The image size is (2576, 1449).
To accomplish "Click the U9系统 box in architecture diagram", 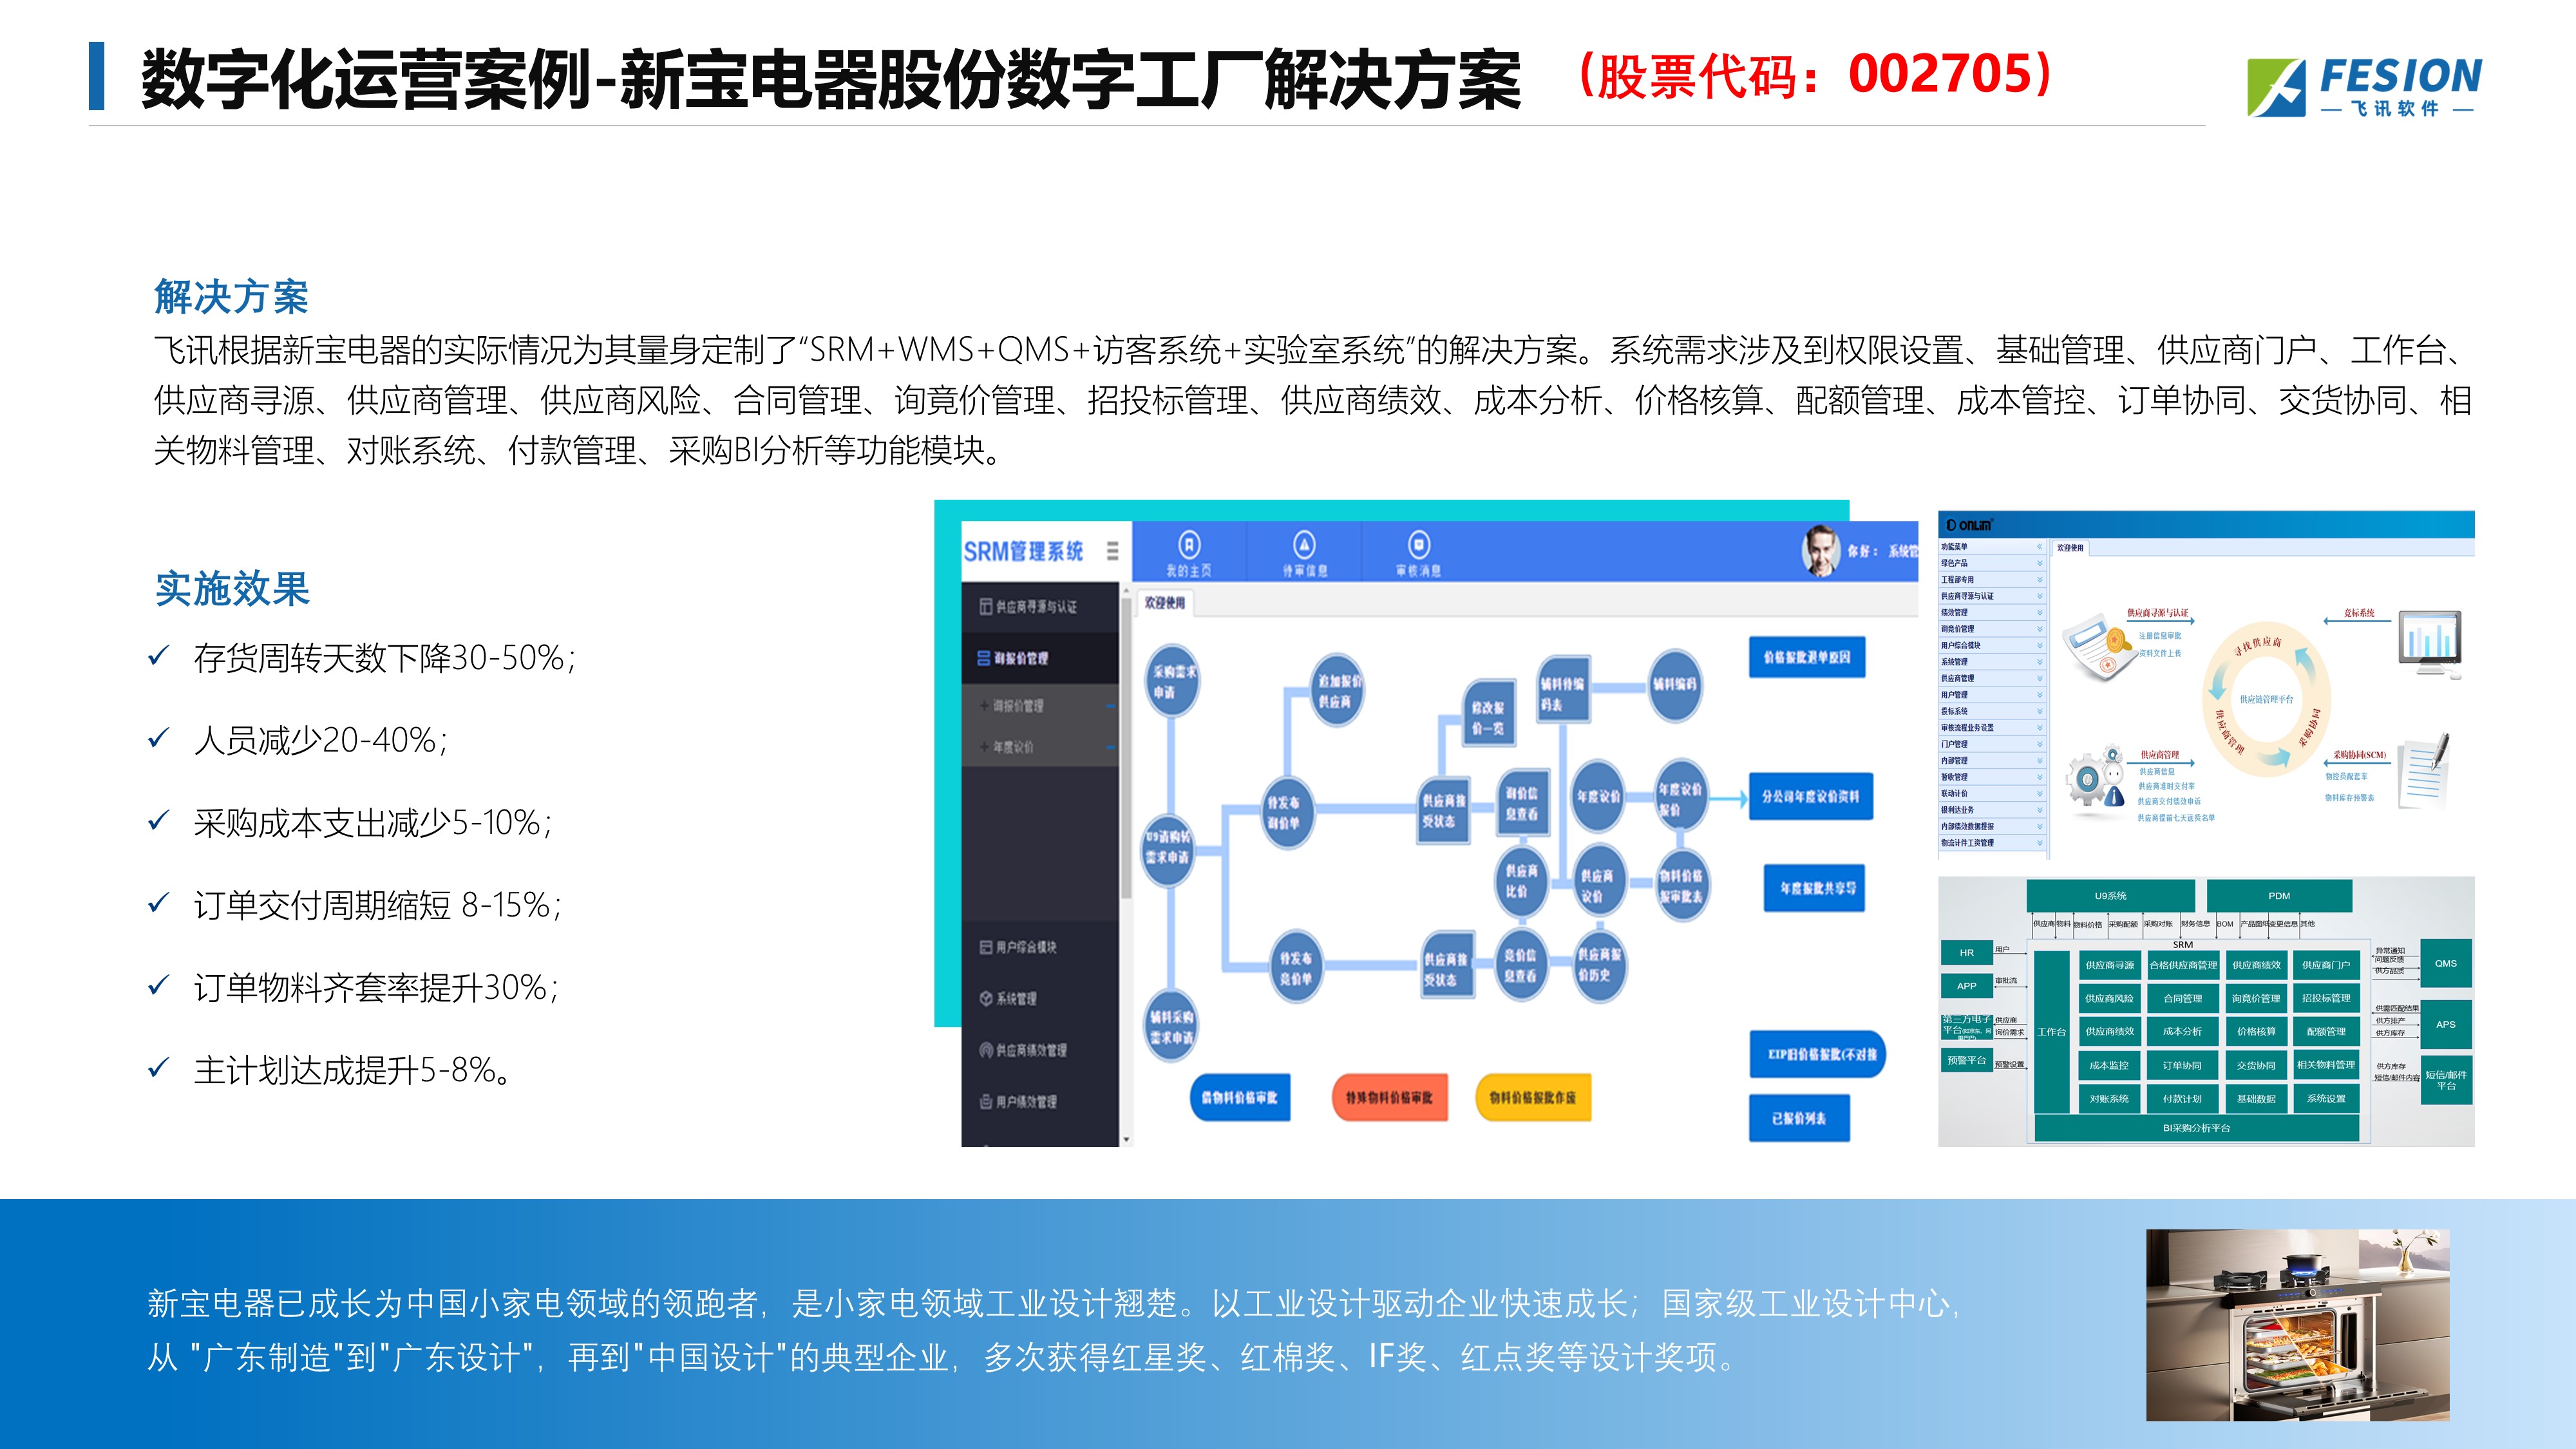I will click(x=2111, y=896).
